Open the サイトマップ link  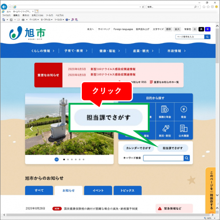104,29
